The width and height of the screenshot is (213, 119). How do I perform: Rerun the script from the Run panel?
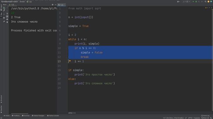(4, 8)
